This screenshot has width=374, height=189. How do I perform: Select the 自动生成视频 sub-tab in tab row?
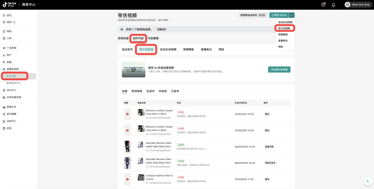click(168, 49)
